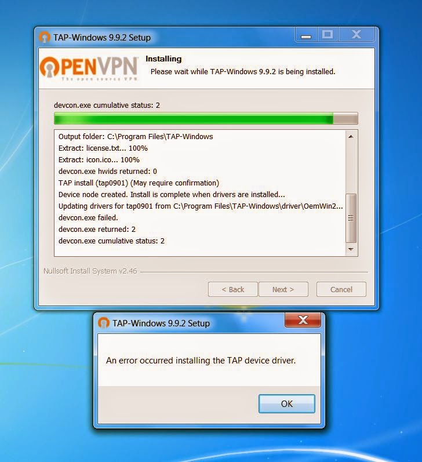Select the 'devcon.exe failed.' log line
The height and width of the screenshot is (462, 422).
[88, 218]
